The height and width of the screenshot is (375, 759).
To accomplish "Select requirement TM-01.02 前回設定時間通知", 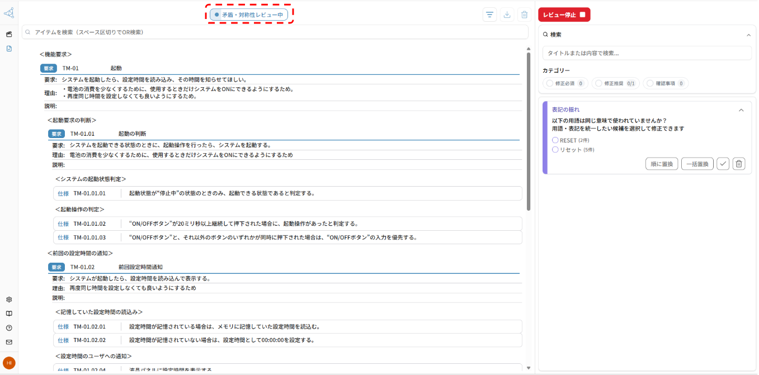I will tap(284, 267).
